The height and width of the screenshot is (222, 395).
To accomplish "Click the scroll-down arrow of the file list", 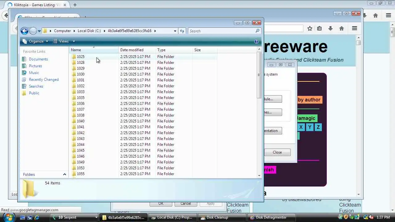I will coord(259,175).
